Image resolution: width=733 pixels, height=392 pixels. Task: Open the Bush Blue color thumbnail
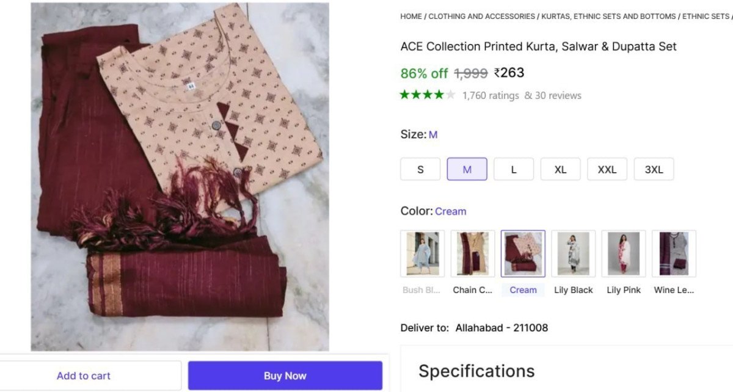(422, 253)
